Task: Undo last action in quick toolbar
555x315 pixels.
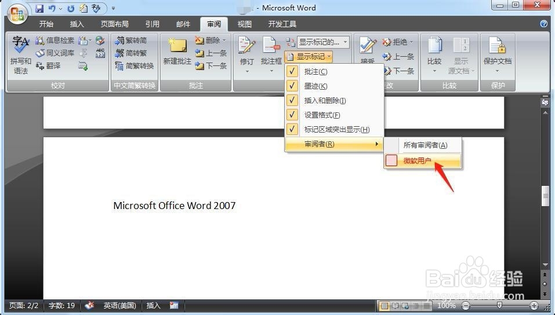Action: 52,8
